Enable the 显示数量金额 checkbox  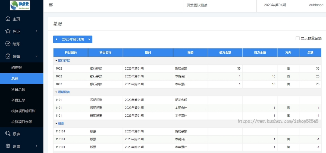[297, 38]
